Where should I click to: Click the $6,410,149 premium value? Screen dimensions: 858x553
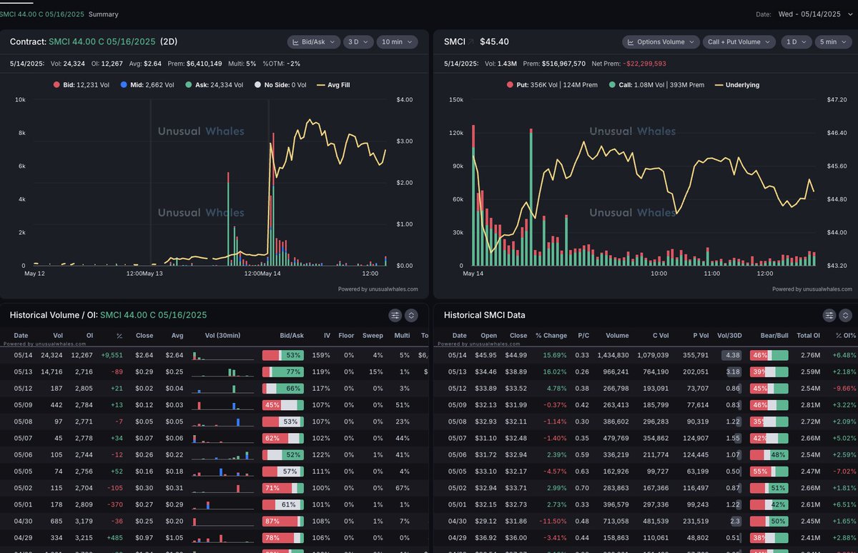coord(204,63)
